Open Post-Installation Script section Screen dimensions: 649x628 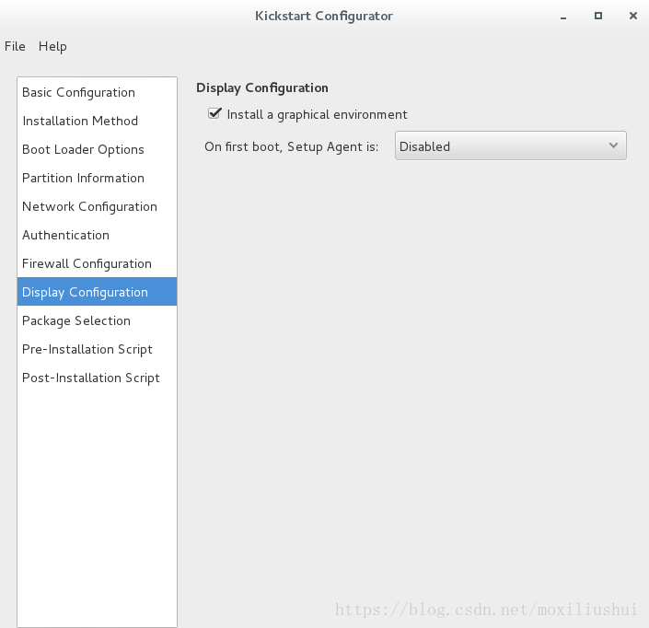coord(97,378)
